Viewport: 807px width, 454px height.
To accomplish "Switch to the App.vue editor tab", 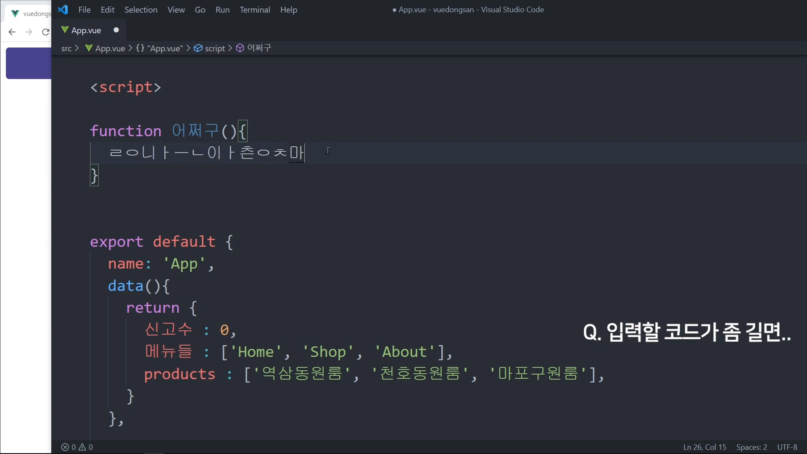I will tap(86, 30).
